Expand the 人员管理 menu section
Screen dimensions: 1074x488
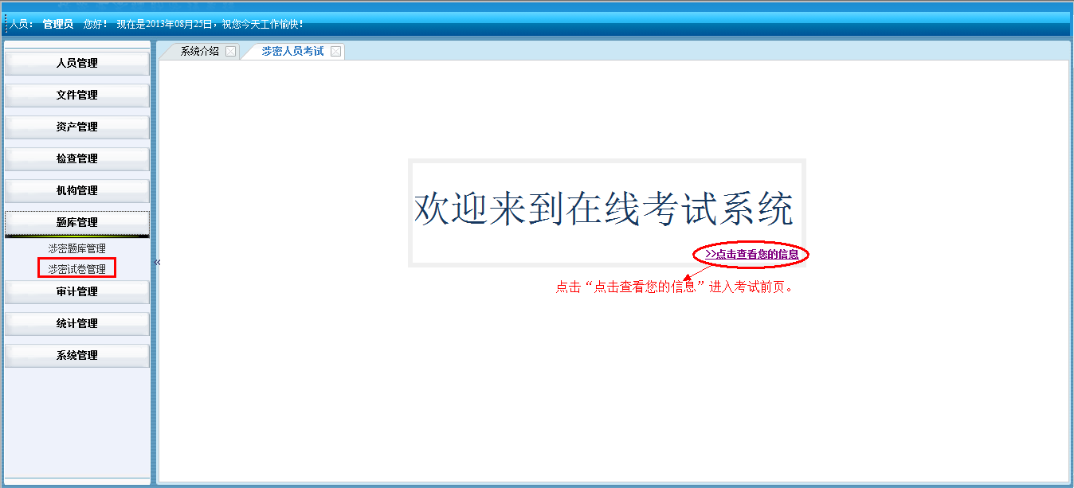click(77, 63)
